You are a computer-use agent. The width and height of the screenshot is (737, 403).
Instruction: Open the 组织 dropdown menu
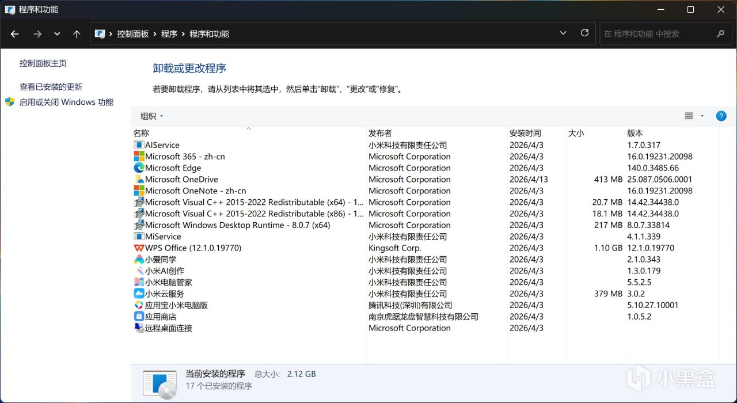tap(152, 116)
